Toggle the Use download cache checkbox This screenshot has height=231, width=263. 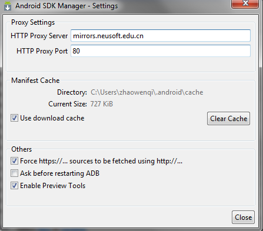click(14, 118)
